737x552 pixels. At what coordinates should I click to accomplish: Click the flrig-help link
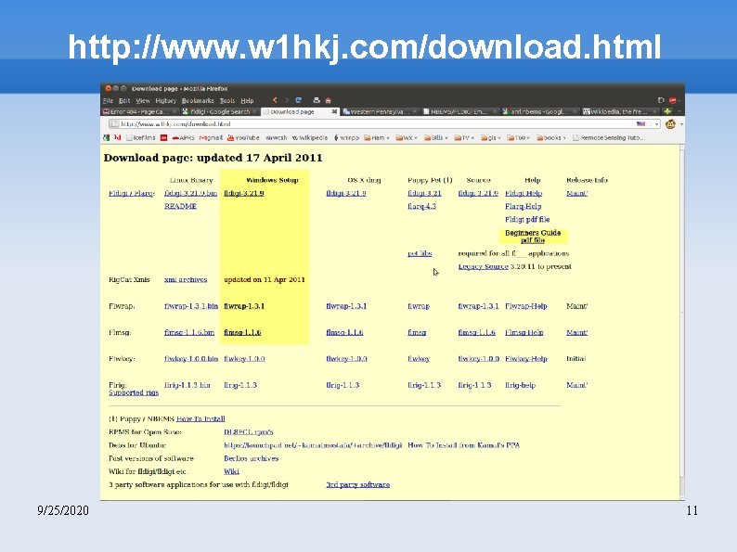521,385
